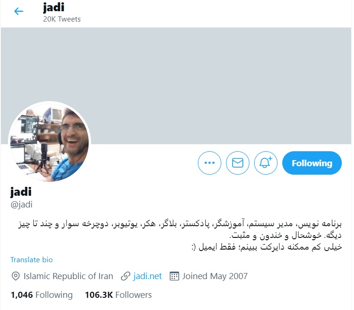Viewport: 354px width, 310px height.
Task: Click the Persian bio text paragraph
Action: 180,236
